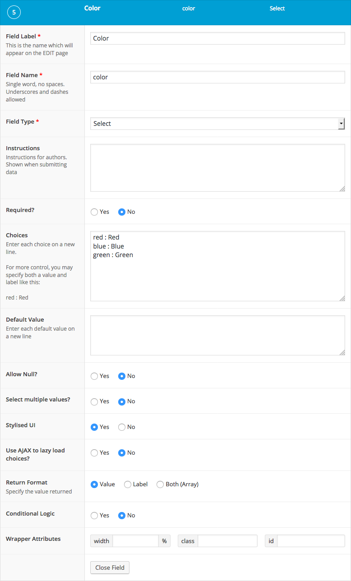Click the width percentage wrapper input
This screenshot has width=351, height=581.
pyautogui.click(x=135, y=541)
